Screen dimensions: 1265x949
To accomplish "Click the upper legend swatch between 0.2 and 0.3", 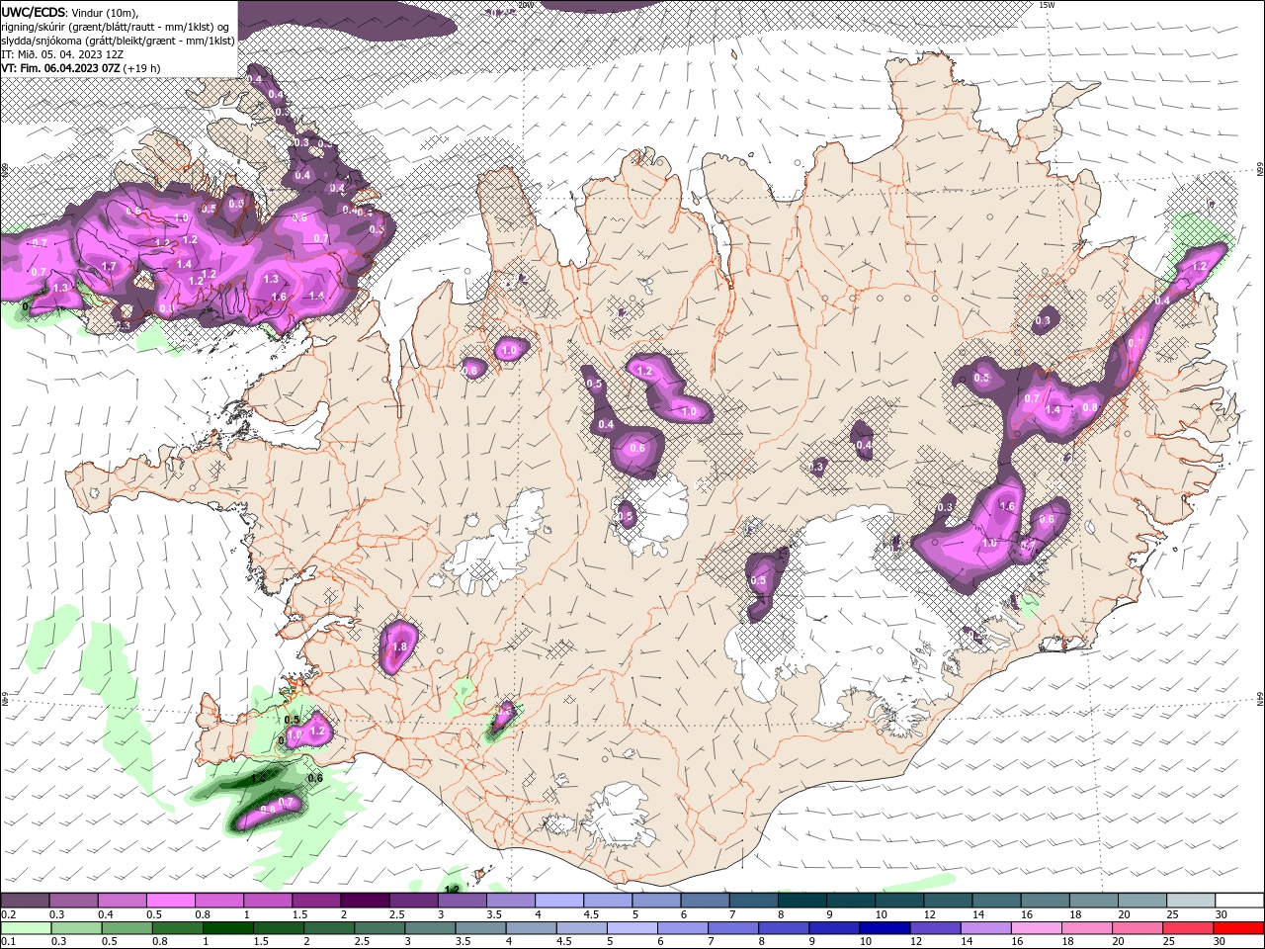I will pos(25,901).
